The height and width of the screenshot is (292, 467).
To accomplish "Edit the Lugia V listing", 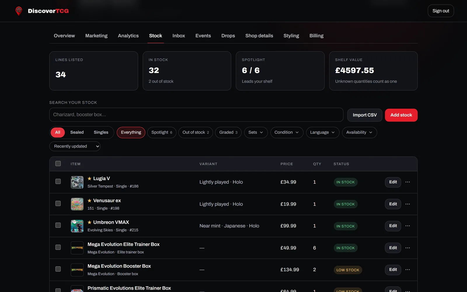I will [x=393, y=182].
